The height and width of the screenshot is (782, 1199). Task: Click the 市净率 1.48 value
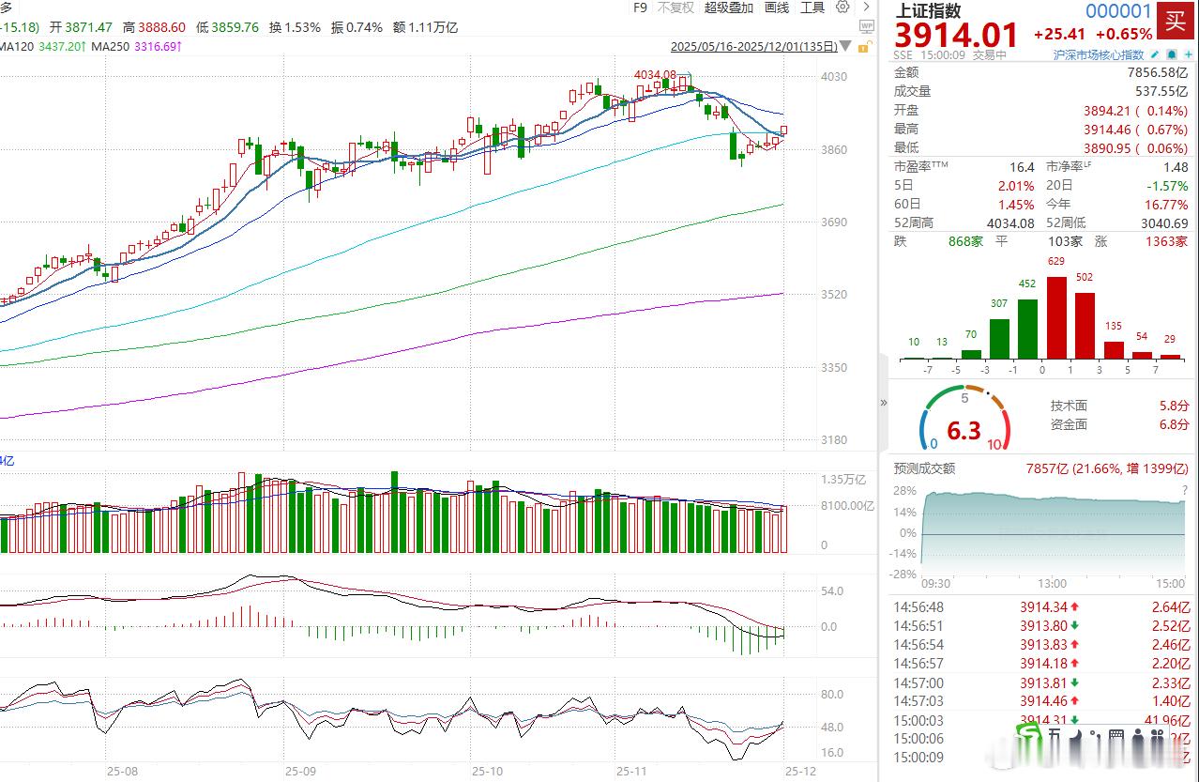[1176, 167]
